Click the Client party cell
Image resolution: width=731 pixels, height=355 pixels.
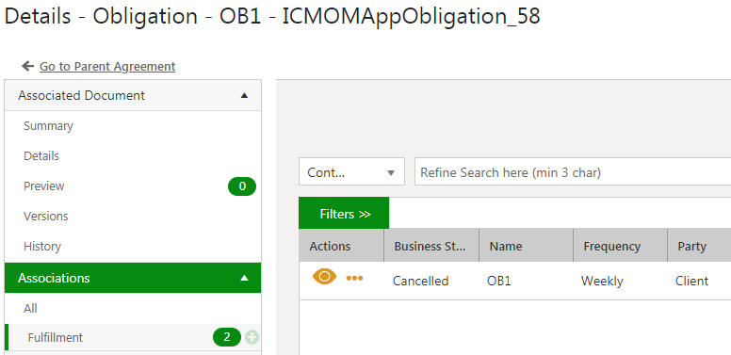coord(691,281)
